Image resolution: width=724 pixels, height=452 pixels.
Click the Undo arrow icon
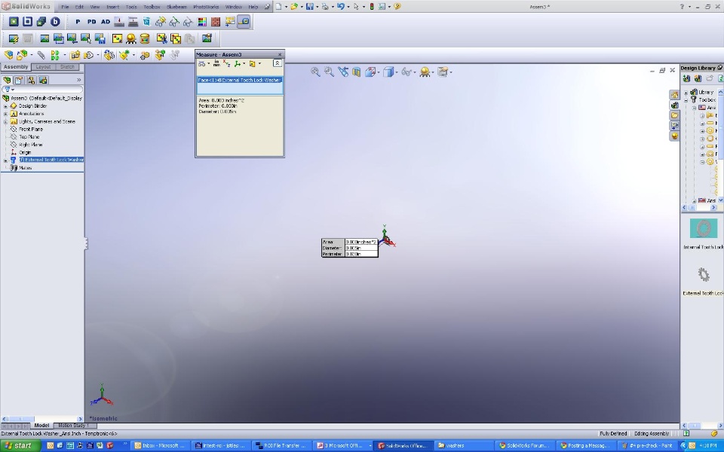coord(341,7)
